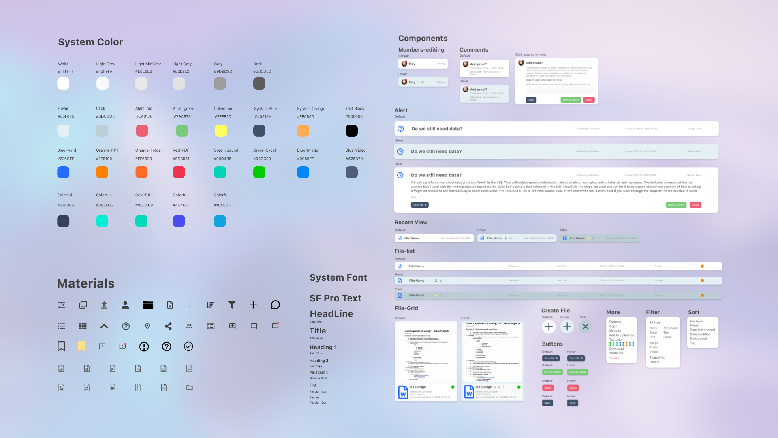
Task: Click the sort ascending icon in Materials
Action: 211,305
